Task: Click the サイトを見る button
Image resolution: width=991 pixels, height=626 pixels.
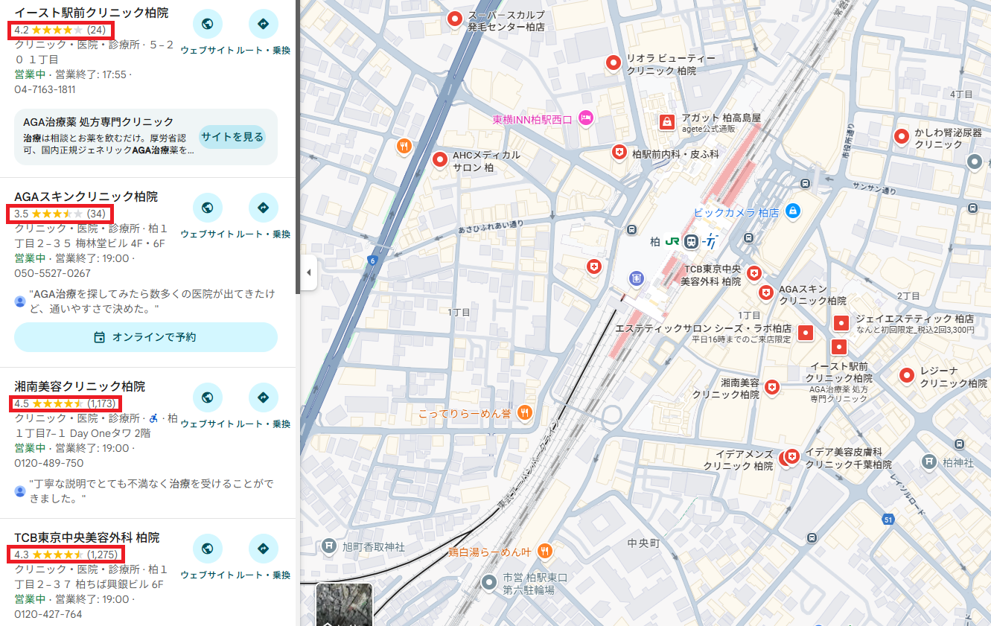Action: pyautogui.click(x=232, y=137)
